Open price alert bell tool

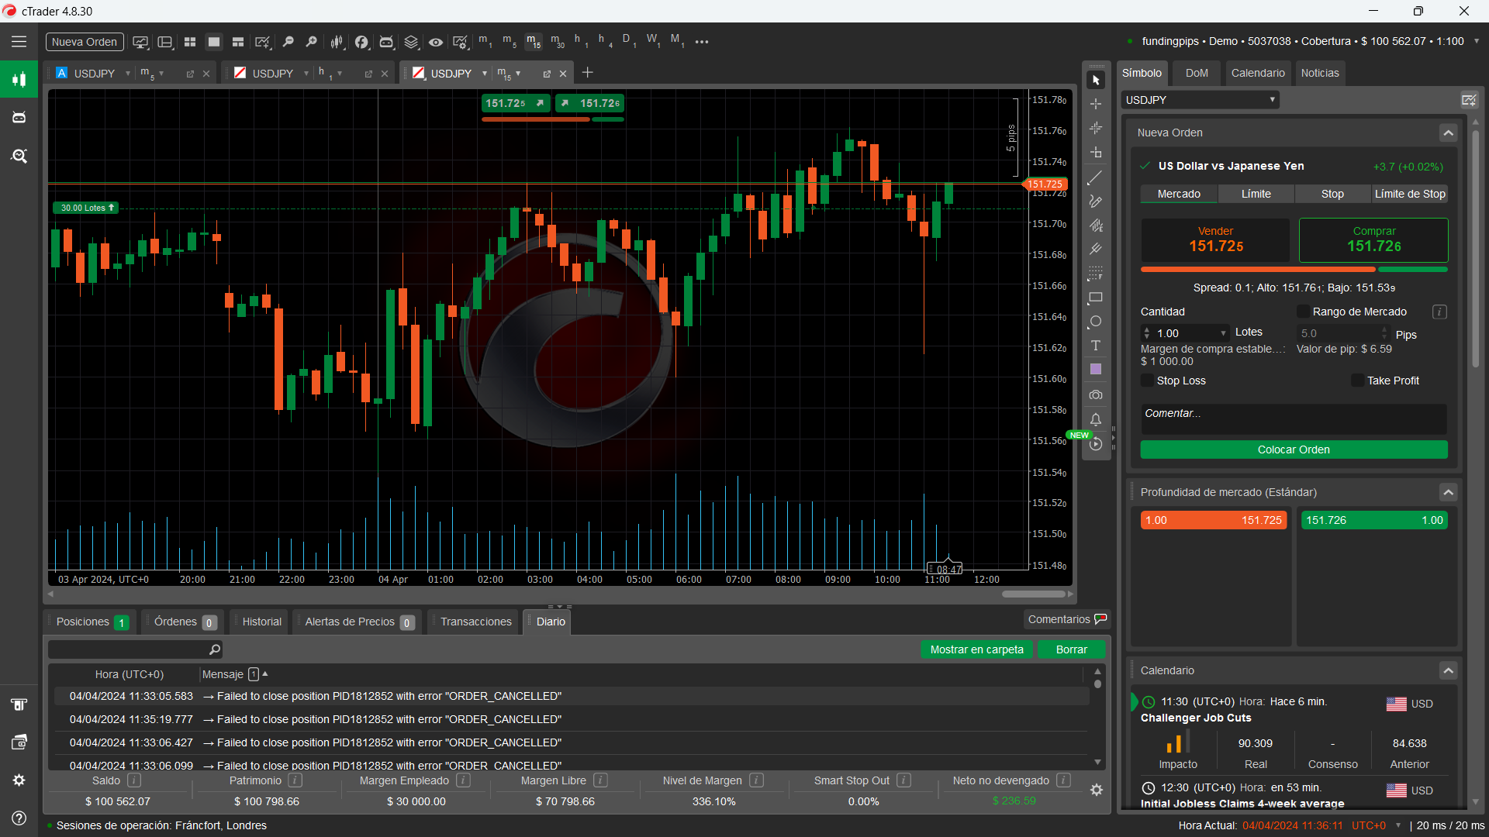[x=1096, y=419]
